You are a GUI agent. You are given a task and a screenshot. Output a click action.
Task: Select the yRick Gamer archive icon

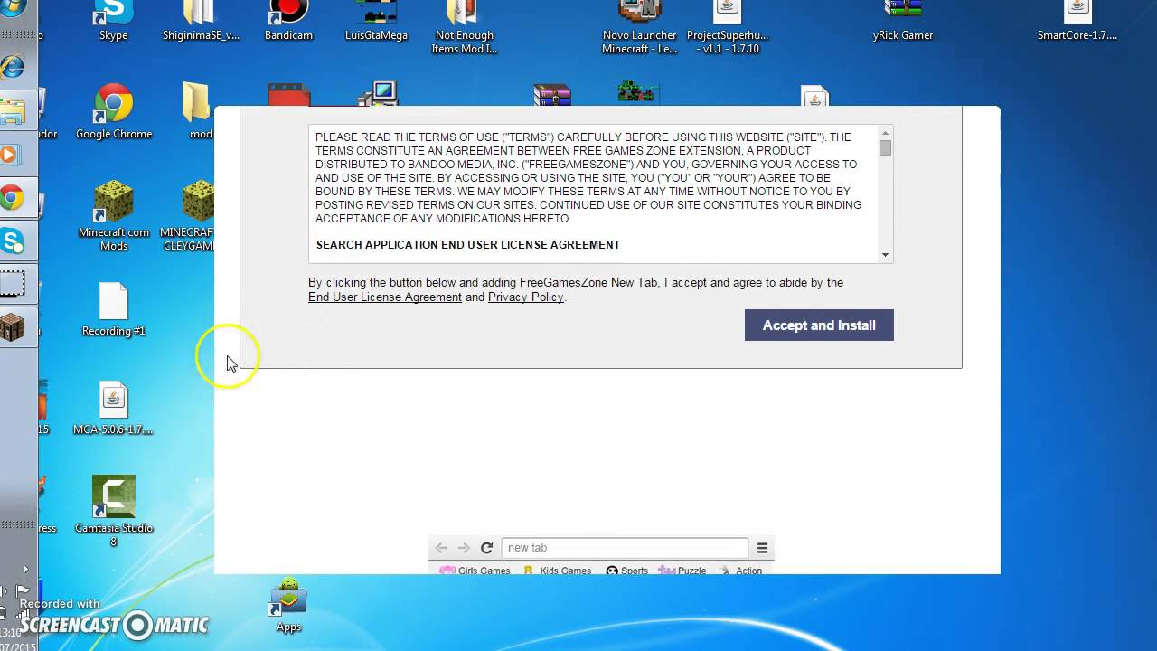tap(902, 22)
